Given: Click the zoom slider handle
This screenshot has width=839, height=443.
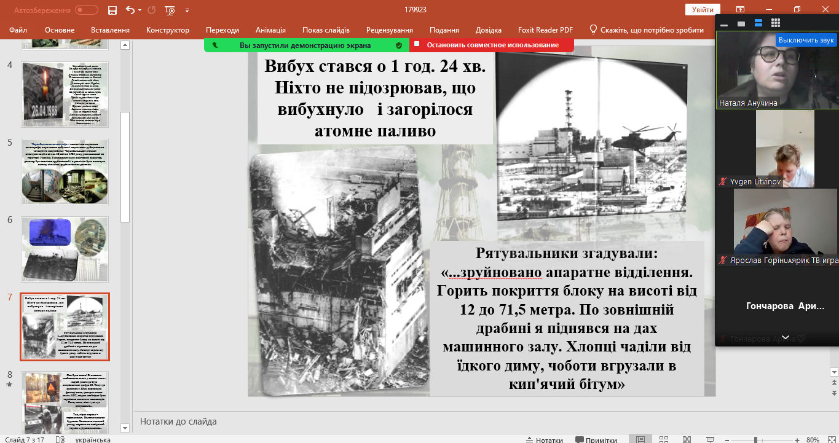Looking at the screenshot, I should point(755,440).
